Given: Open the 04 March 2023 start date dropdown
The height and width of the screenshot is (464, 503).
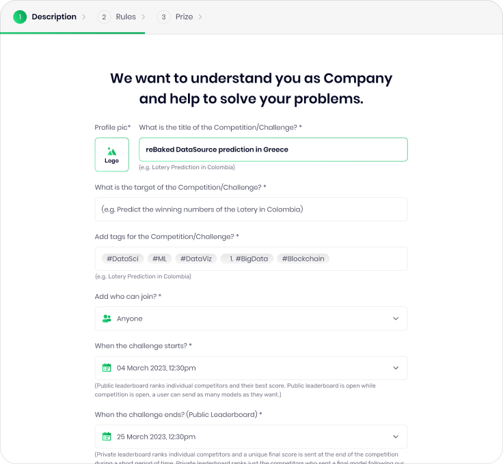Looking at the screenshot, I should 395,368.
